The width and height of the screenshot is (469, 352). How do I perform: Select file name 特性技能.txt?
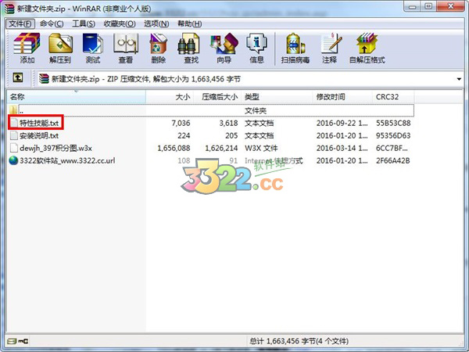pyautogui.click(x=39, y=123)
